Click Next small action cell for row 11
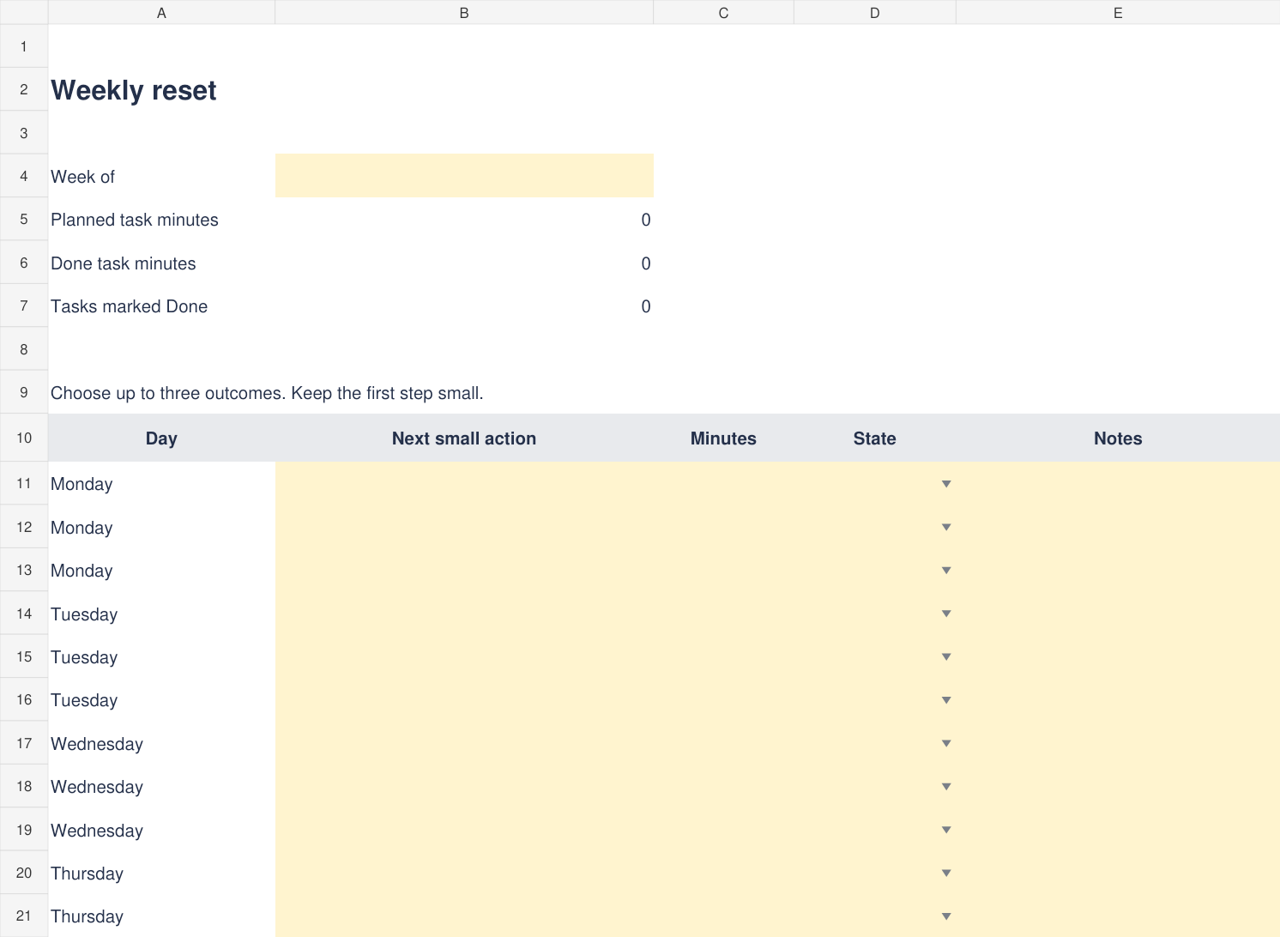Image resolution: width=1280 pixels, height=937 pixels. point(464,484)
